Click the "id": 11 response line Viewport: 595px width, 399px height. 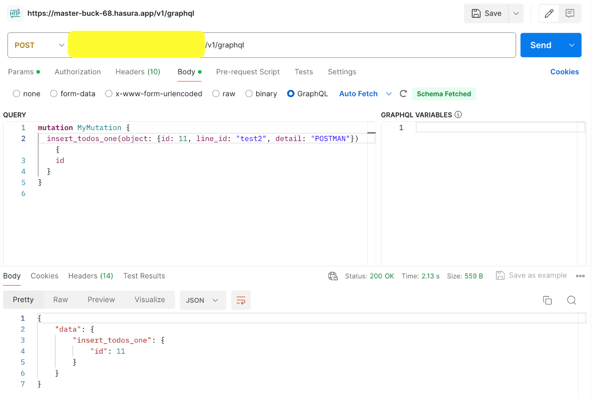pos(108,352)
